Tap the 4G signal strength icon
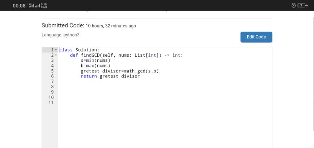The image size is (314, 148). click(x=31, y=5)
